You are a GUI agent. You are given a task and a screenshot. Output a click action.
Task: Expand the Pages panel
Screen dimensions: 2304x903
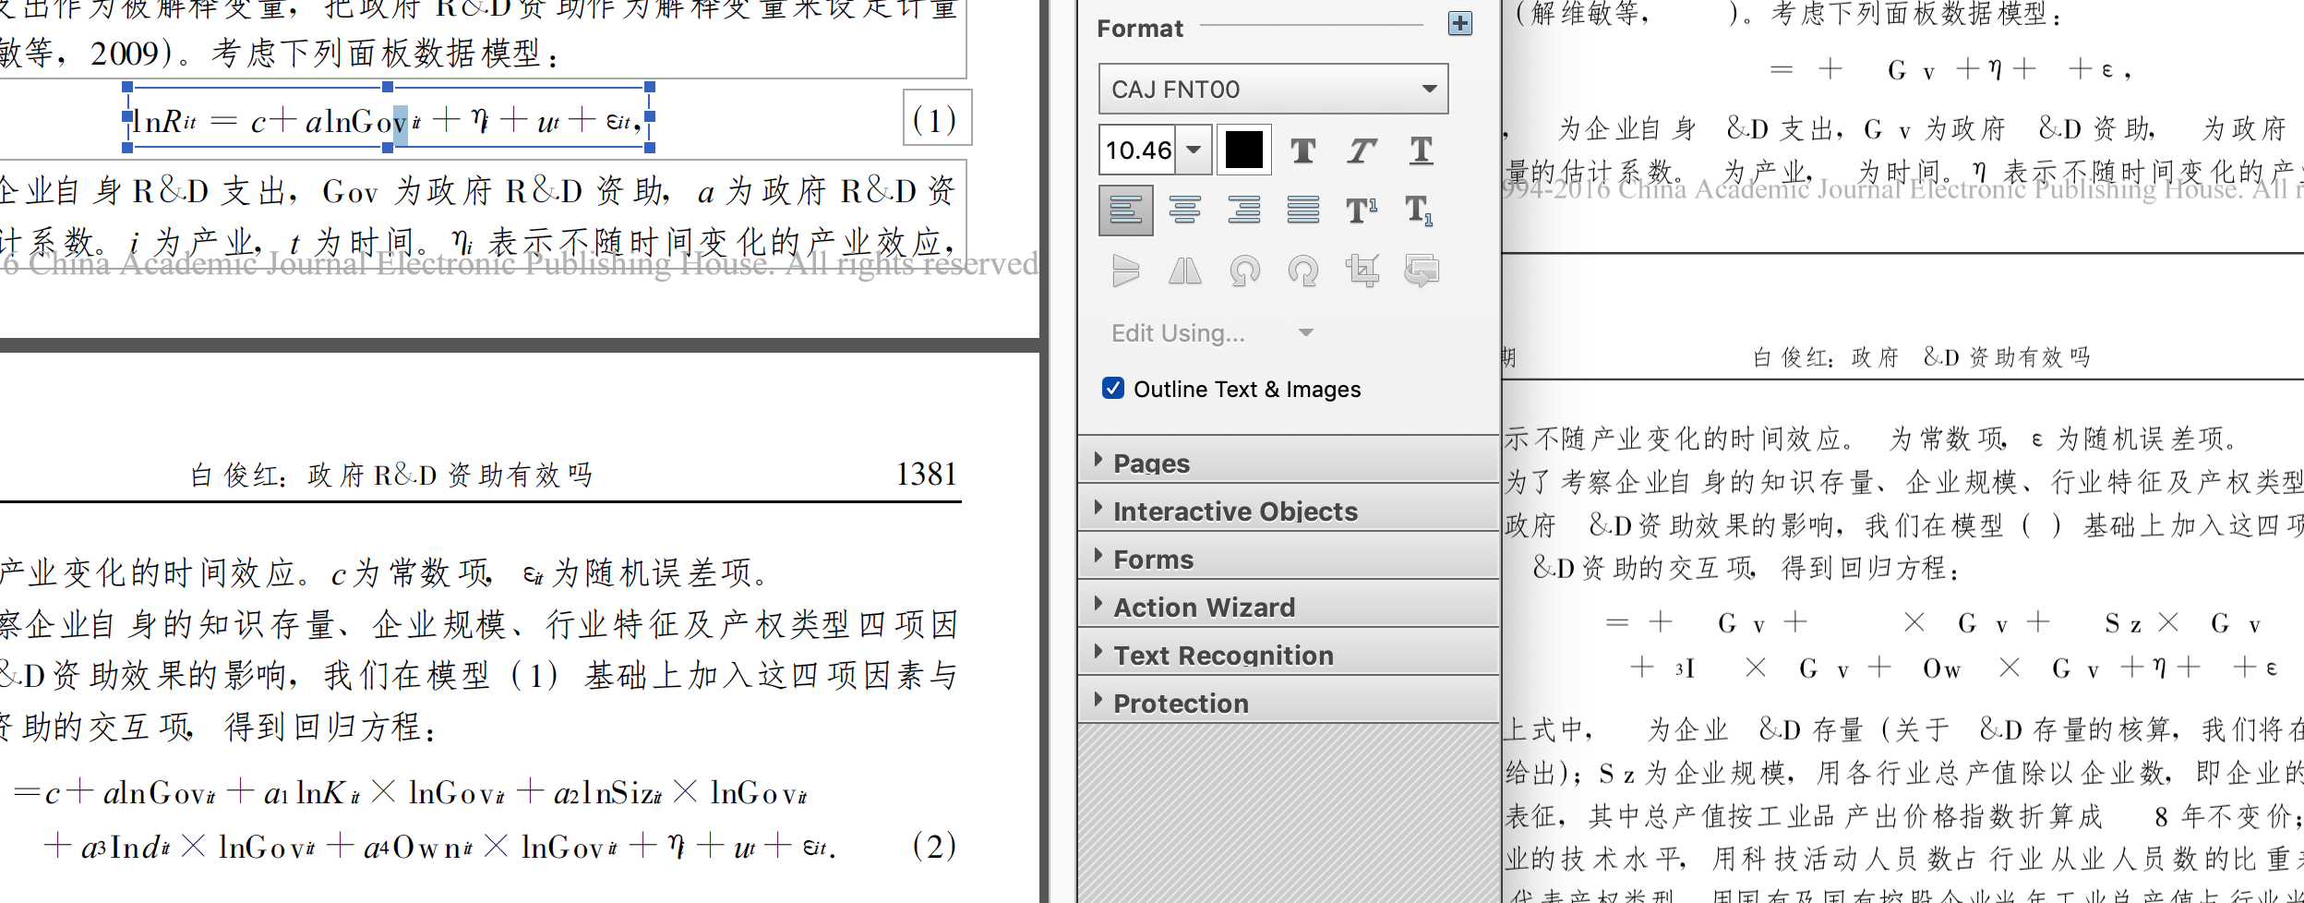(x=1288, y=462)
